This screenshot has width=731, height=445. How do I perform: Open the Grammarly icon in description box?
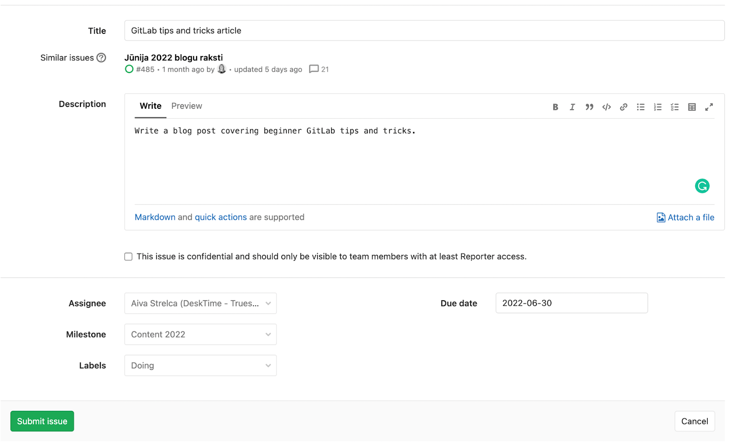702,186
